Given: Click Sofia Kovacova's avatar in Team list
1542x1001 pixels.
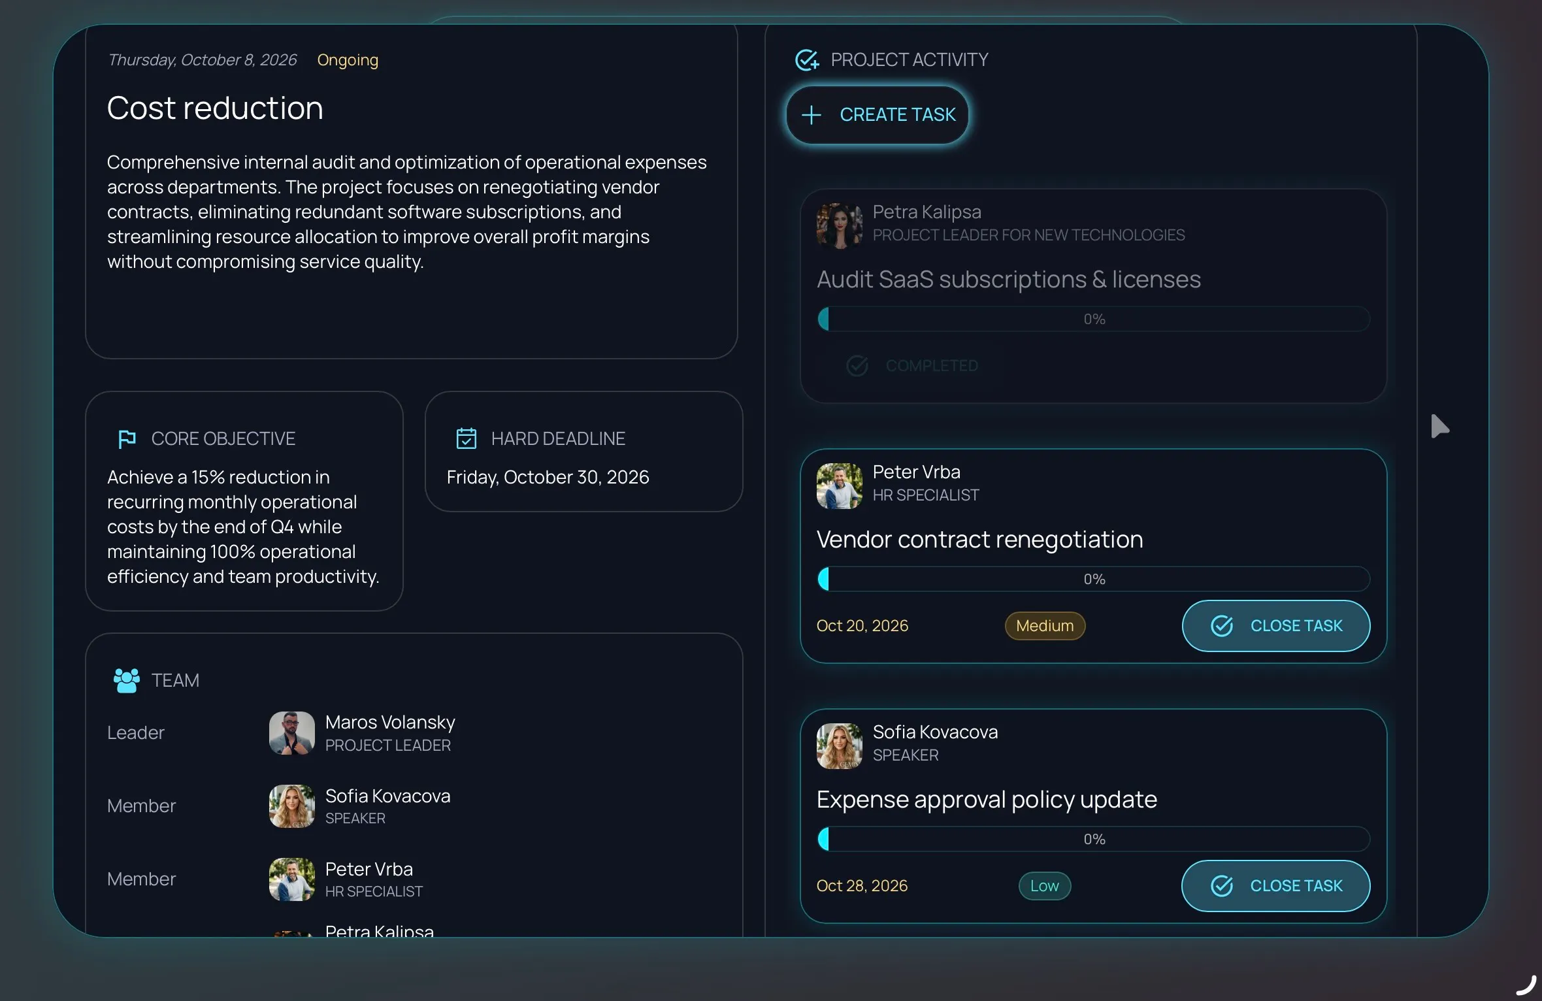Looking at the screenshot, I should click(292, 806).
